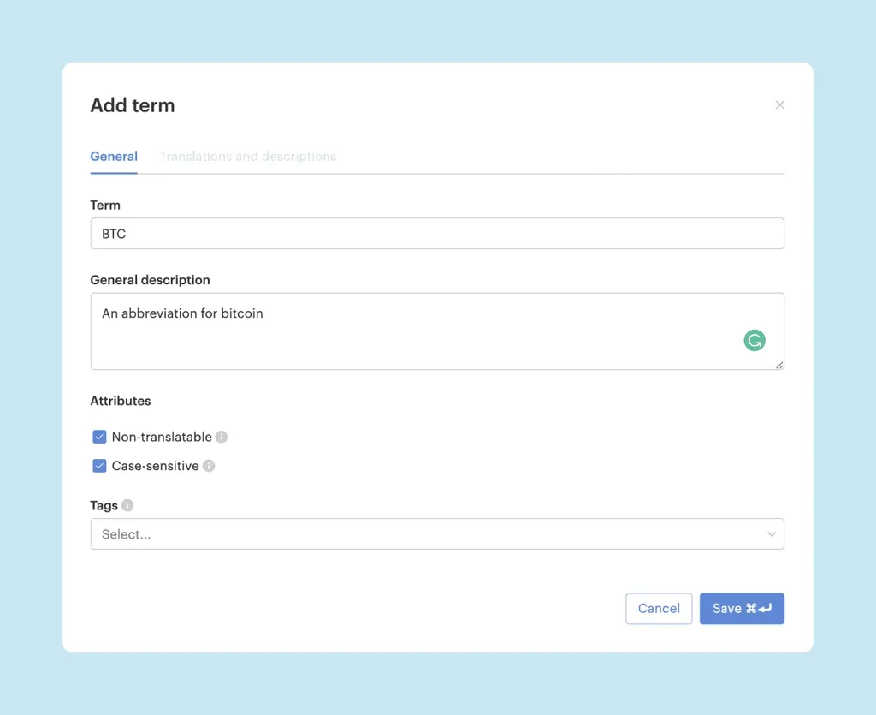The height and width of the screenshot is (715, 876).
Task: Click the Non-translatable label text
Action: tap(162, 437)
